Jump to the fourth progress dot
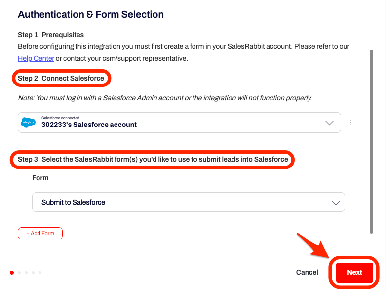 (33, 273)
